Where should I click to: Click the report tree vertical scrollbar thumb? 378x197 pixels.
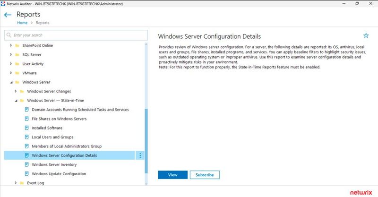click(x=146, y=141)
